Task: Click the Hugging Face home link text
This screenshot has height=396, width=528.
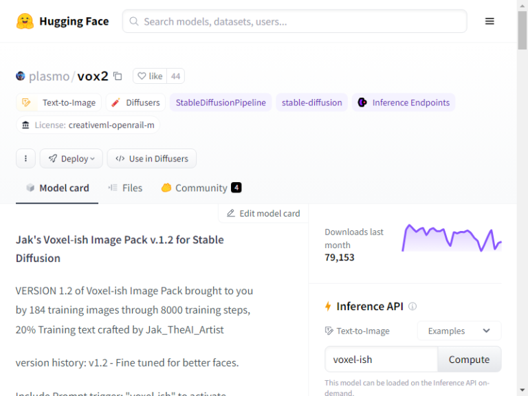Action: coord(74,21)
